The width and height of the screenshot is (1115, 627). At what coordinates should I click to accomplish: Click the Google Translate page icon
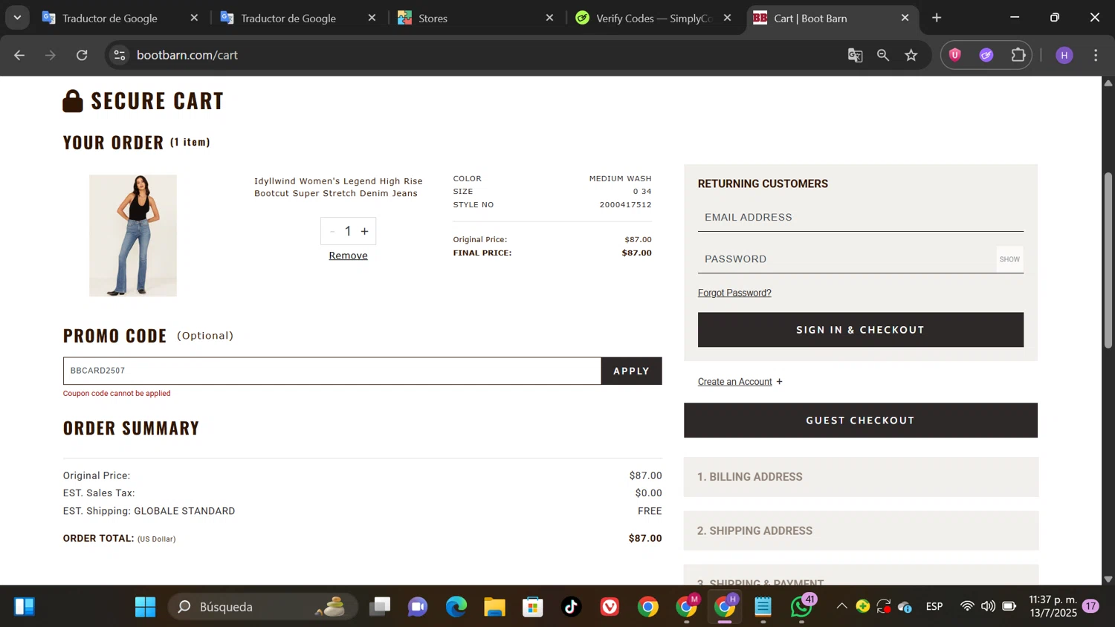(x=855, y=55)
